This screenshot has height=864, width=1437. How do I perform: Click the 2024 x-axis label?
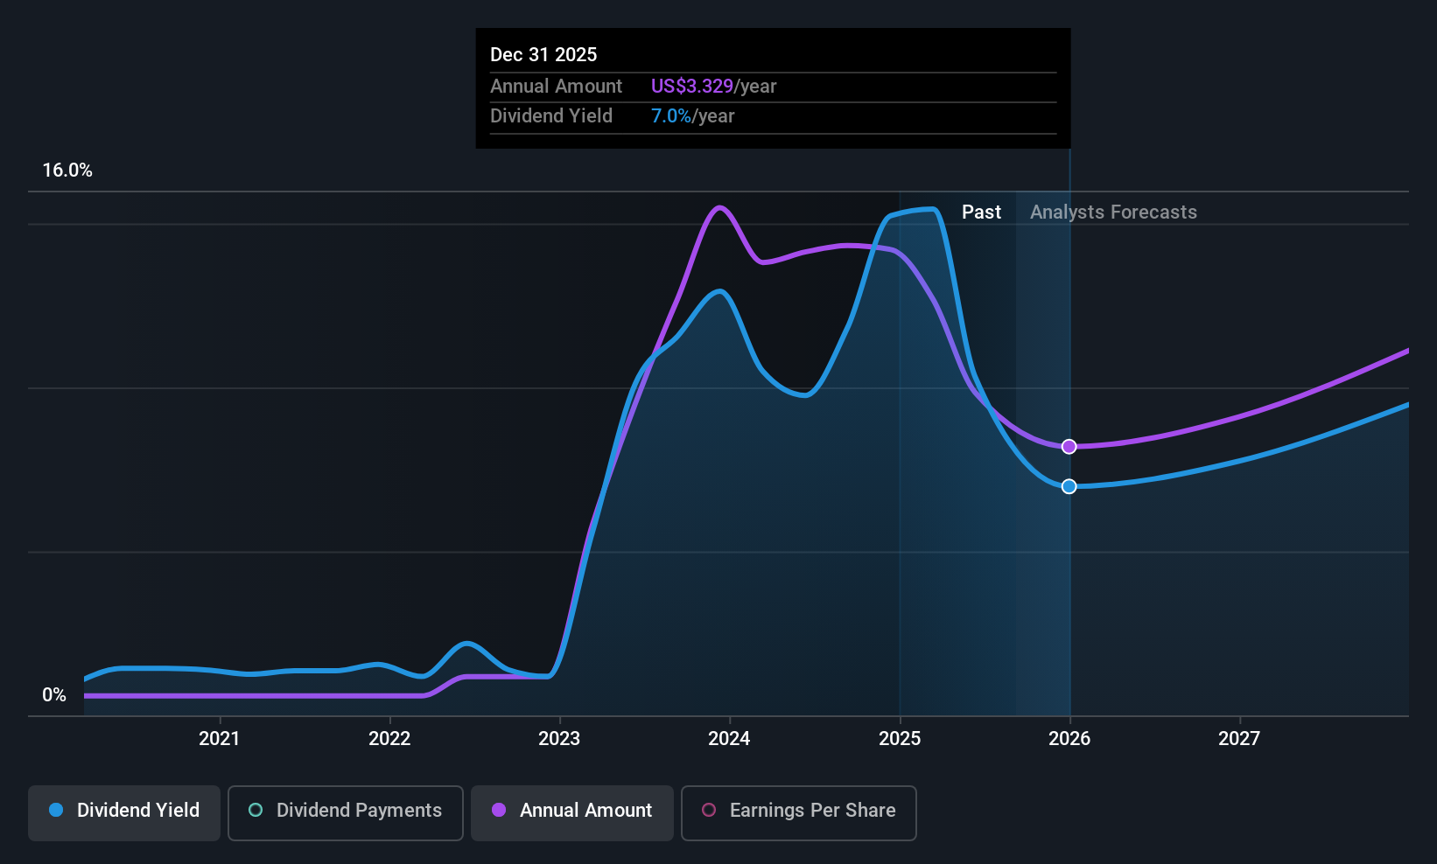pyautogui.click(x=729, y=738)
